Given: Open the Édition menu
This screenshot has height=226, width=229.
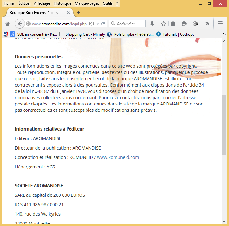Looking at the screenshot, I should (x=24, y=3).
